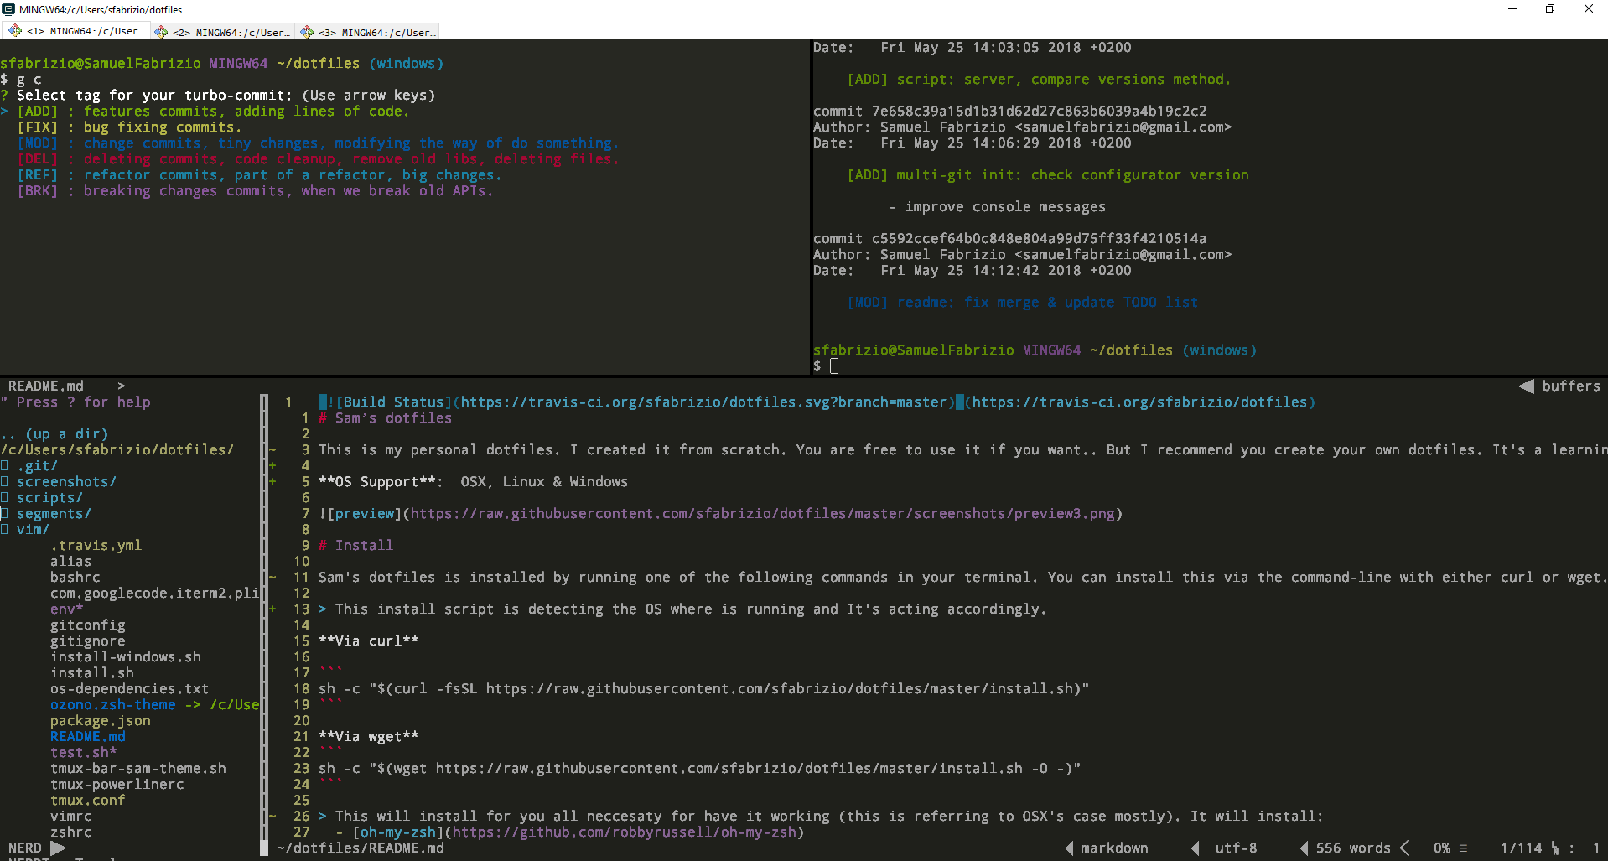
Task: Open the env* file in tree
Action: (66, 609)
